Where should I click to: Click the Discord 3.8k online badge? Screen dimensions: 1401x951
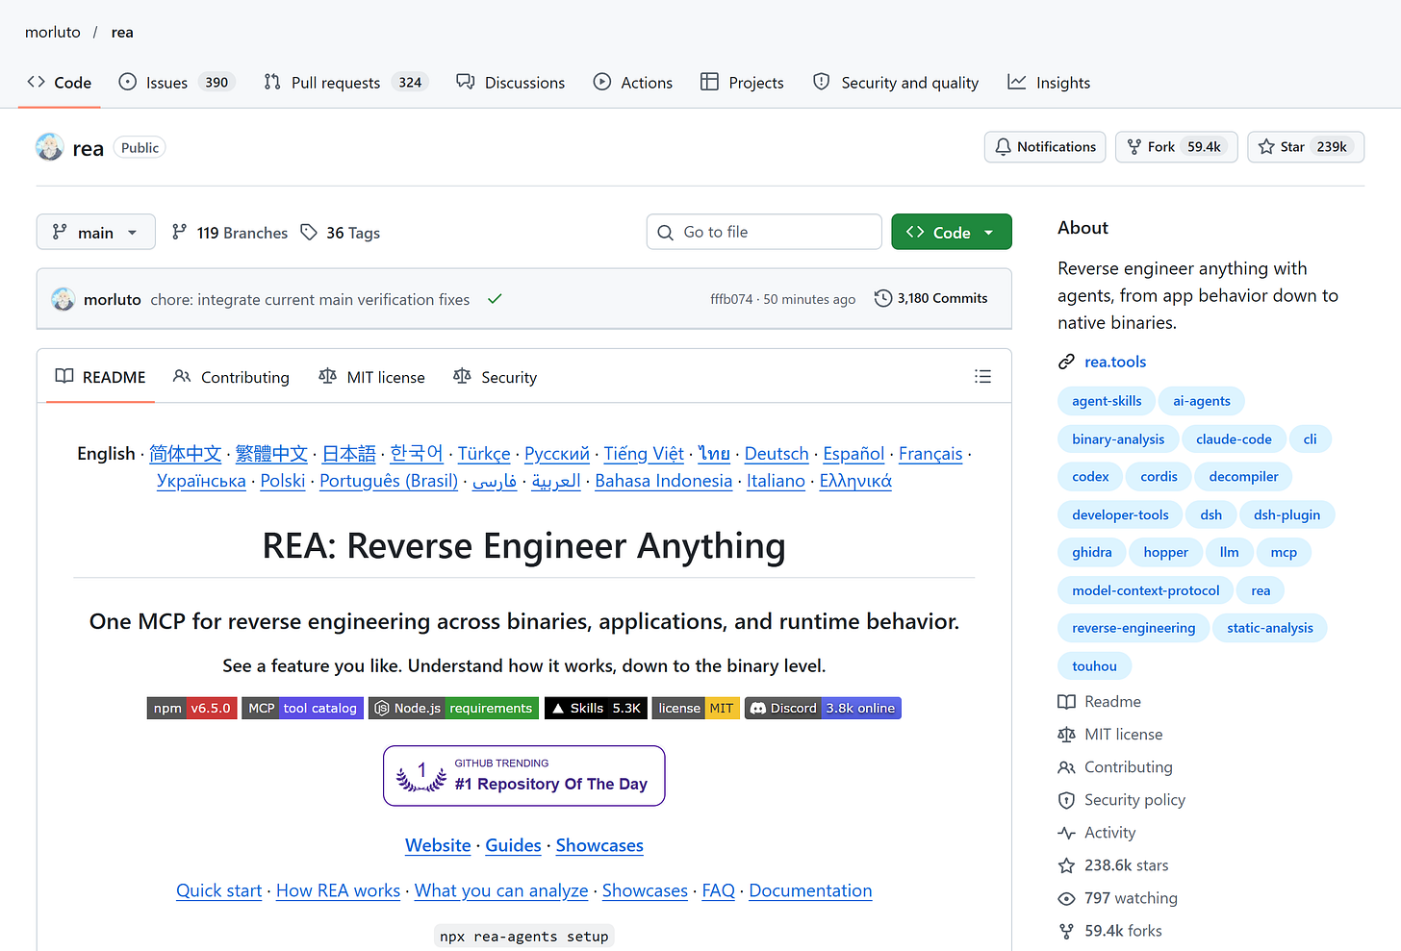(x=823, y=709)
